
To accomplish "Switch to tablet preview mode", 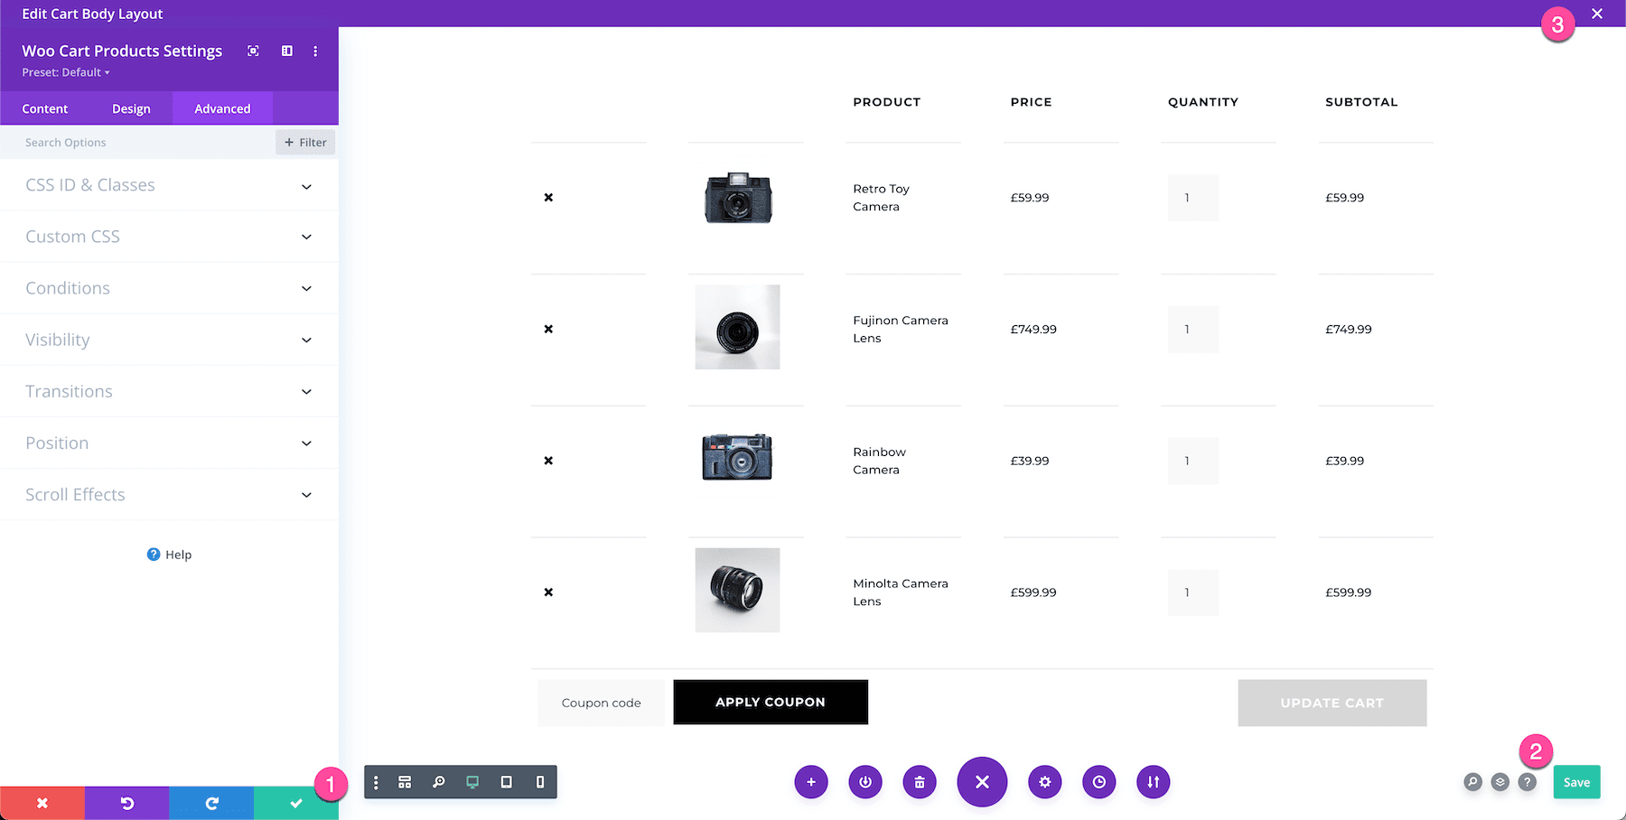I will [506, 782].
